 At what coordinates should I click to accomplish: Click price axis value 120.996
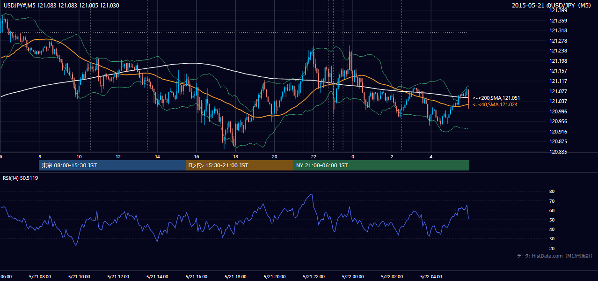point(559,111)
